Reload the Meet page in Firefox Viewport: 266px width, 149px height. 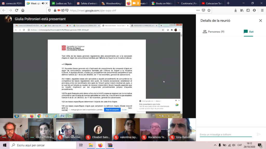click(16, 10)
